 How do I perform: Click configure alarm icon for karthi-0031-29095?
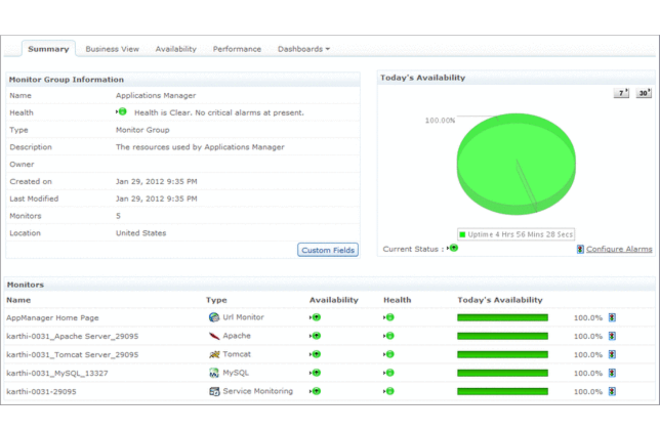click(x=612, y=392)
